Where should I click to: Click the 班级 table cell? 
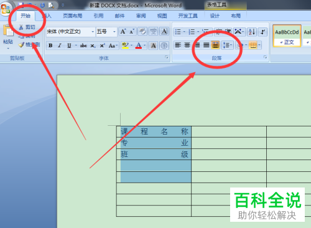154,154
